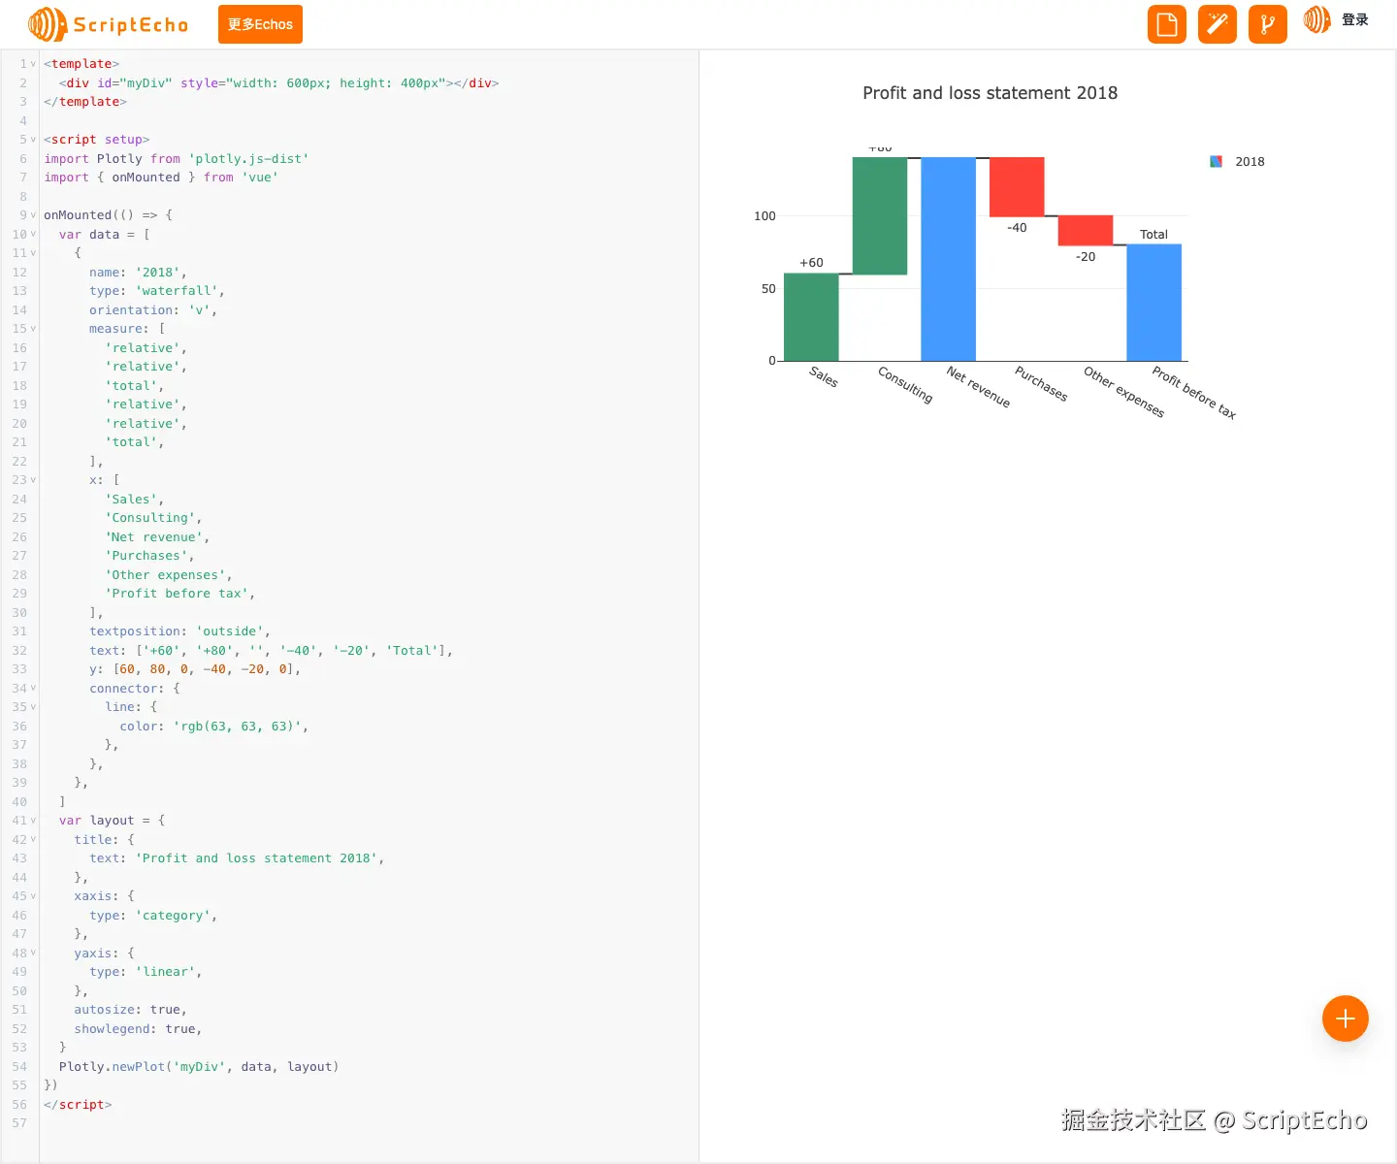Click the 'plotly.js-dist' import string
Screen dimensions: 1397x1164
[248, 159]
